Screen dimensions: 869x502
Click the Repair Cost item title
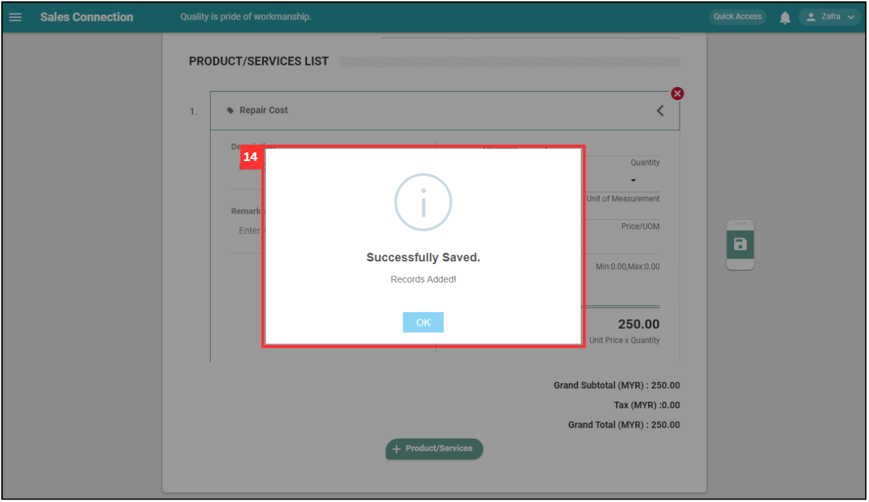tap(263, 110)
